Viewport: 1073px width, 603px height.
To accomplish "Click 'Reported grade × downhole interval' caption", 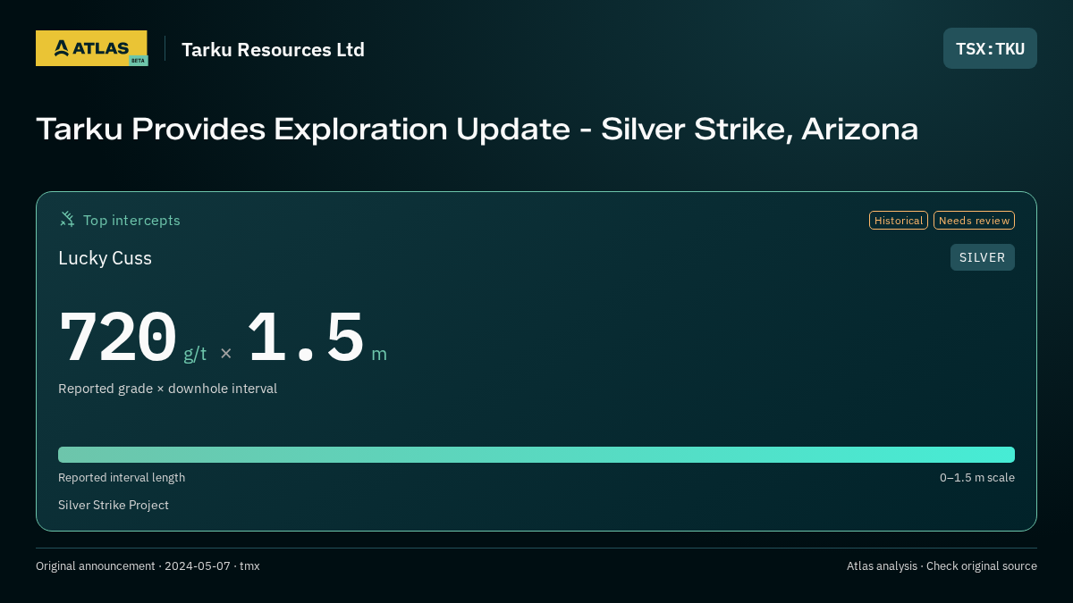I will [x=167, y=389].
